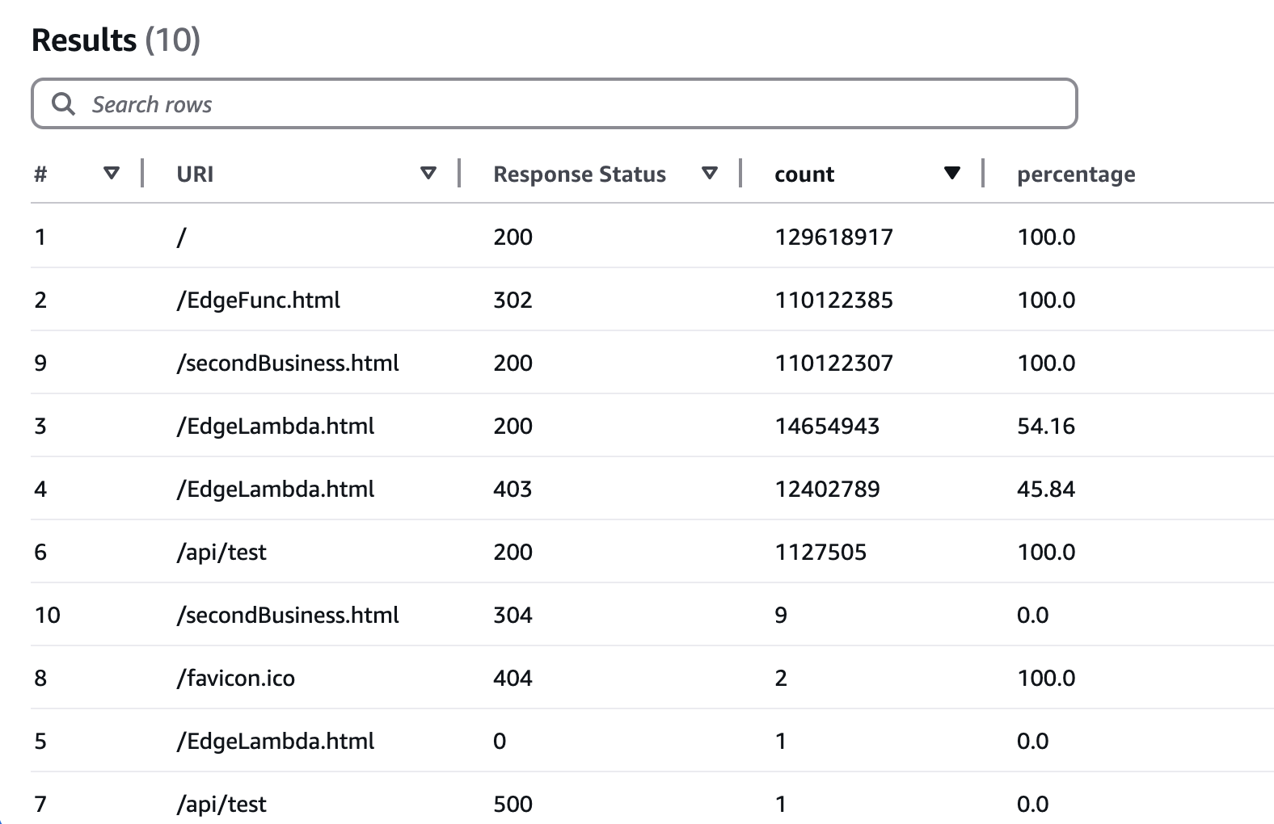Image resolution: width=1274 pixels, height=824 pixels.
Task: Click the URI column header label
Action: pyautogui.click(x=195, y=174)
